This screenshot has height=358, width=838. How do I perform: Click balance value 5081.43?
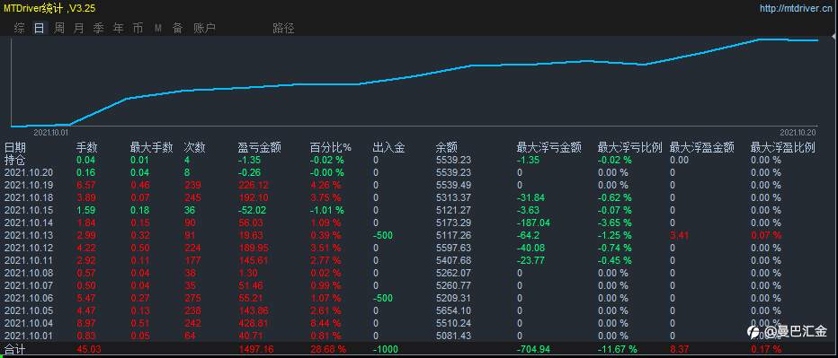pos(453,336)
